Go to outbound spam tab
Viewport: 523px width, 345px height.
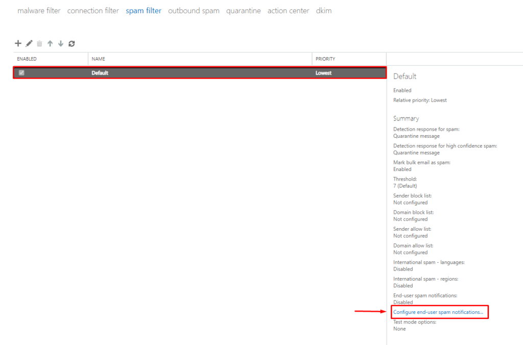click(194, 11)
